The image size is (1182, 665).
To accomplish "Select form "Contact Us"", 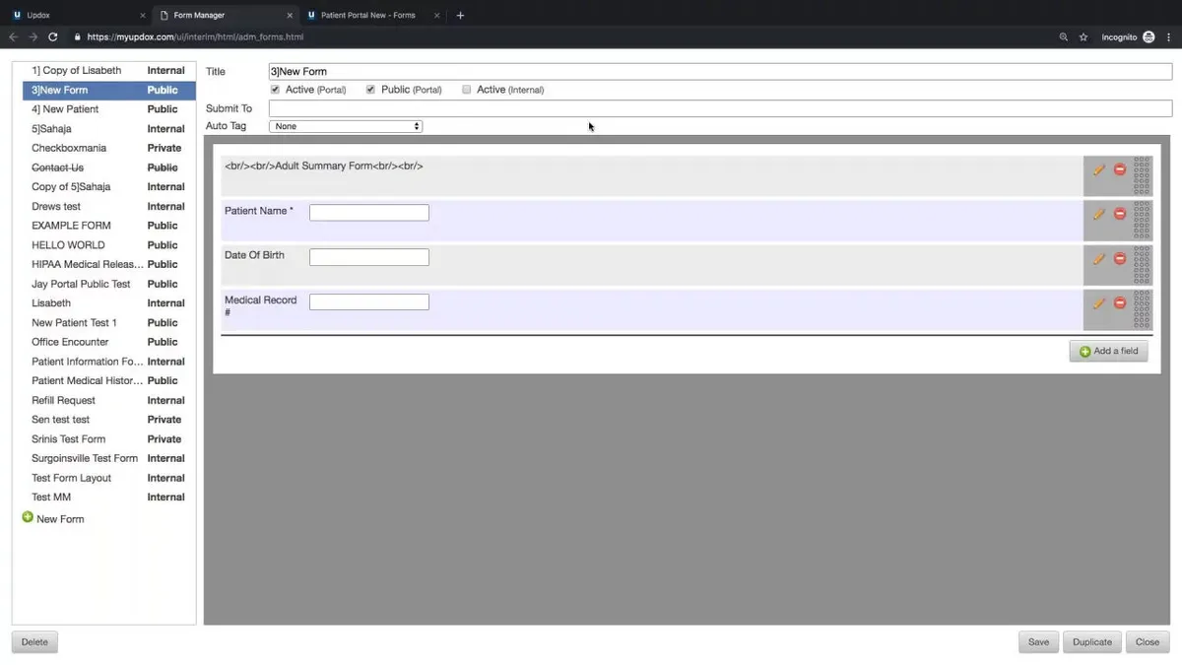I will pos(109,167).
